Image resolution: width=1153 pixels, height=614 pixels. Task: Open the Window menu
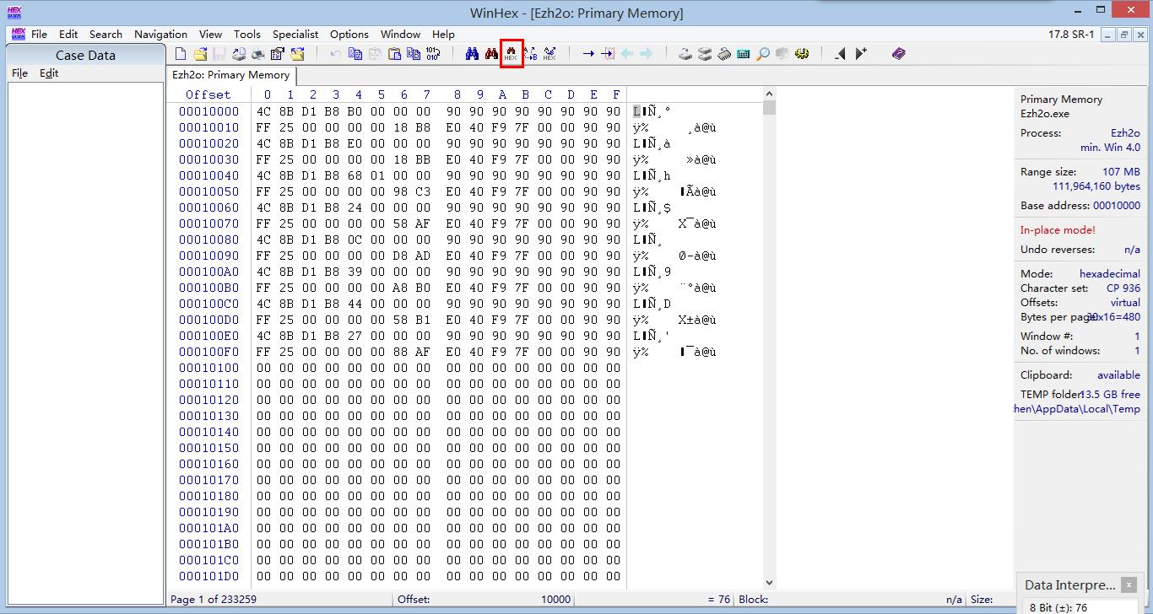tap(400, 35)
